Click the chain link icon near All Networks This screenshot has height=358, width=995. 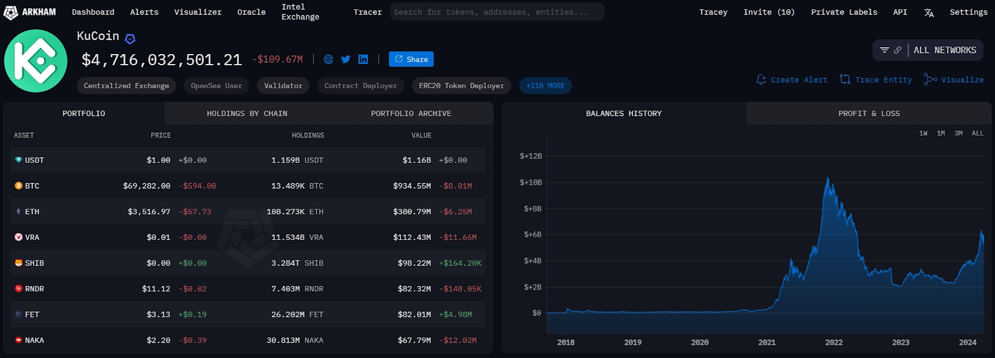pyautogui.click(x=897, y=50)
